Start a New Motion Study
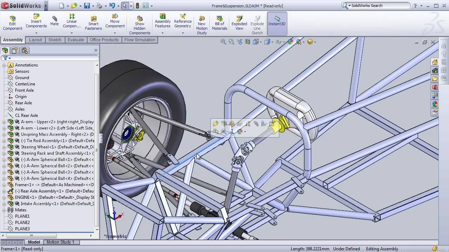The image size is (449, 252). point(202,25)
